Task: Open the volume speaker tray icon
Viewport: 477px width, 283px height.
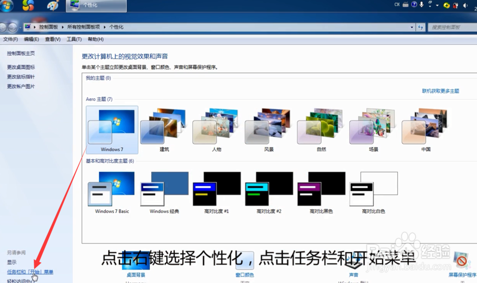Action: [465, 5]
